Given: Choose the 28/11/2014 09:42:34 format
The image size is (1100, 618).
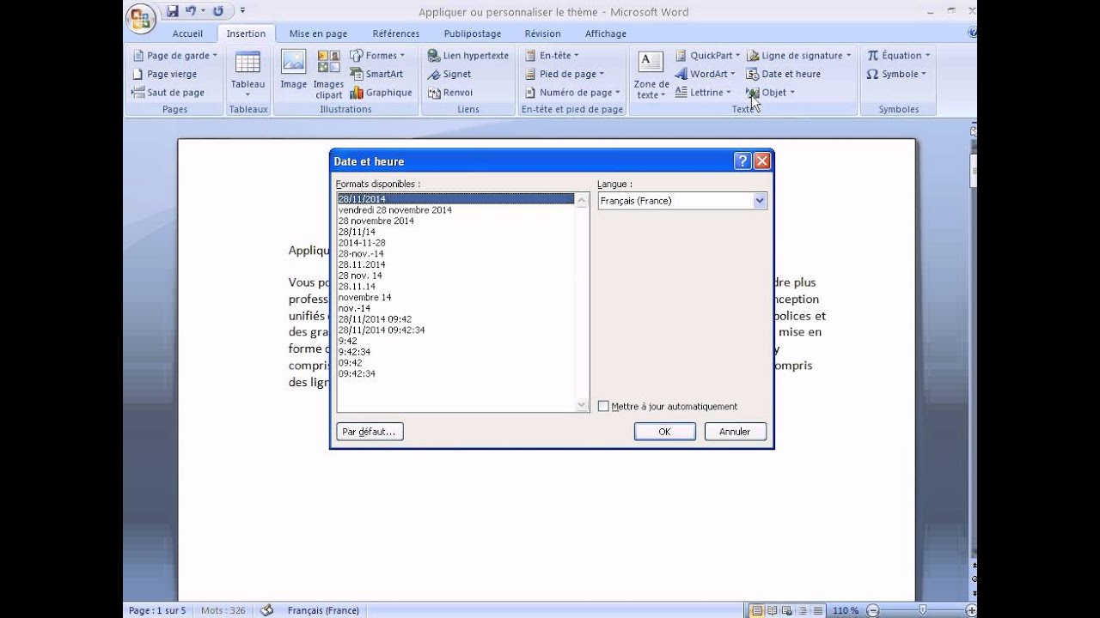Looking at the screenshot, I should point(382,330).
